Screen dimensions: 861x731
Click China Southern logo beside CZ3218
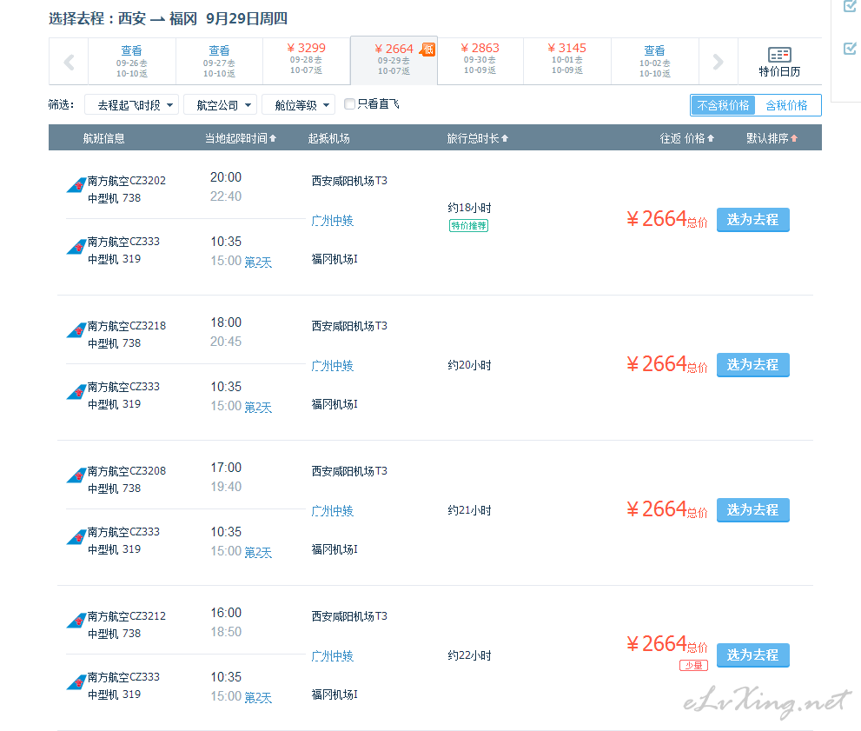[x=76, y=330]
